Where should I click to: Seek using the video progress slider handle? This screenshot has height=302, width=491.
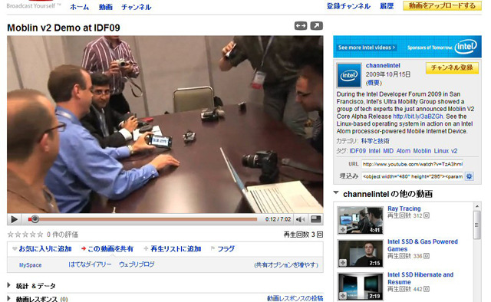(x=35, y=219)
